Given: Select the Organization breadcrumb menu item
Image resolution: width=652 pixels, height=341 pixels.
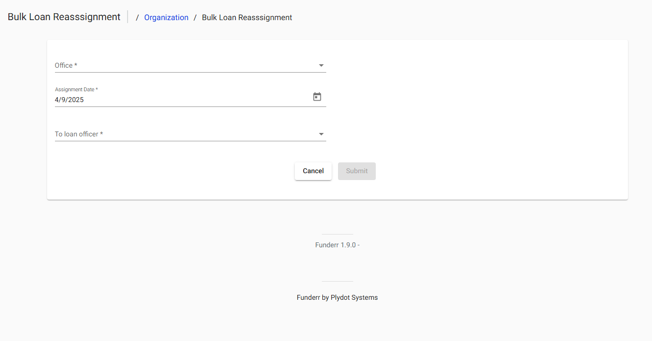Looking at the screenshot, I should [166, 17].
